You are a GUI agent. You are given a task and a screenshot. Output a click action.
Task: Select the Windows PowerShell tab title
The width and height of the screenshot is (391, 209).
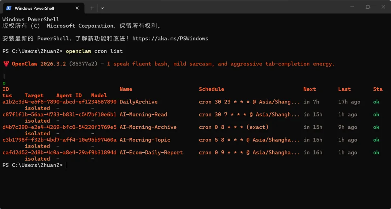[34, 8]
